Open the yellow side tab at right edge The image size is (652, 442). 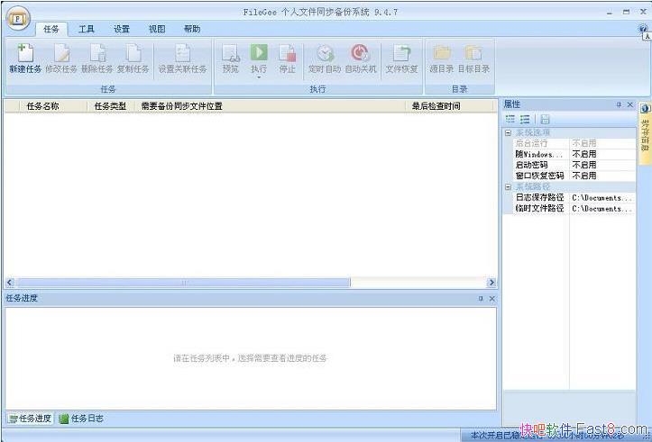pyautogui.click(x=645, y=133)
